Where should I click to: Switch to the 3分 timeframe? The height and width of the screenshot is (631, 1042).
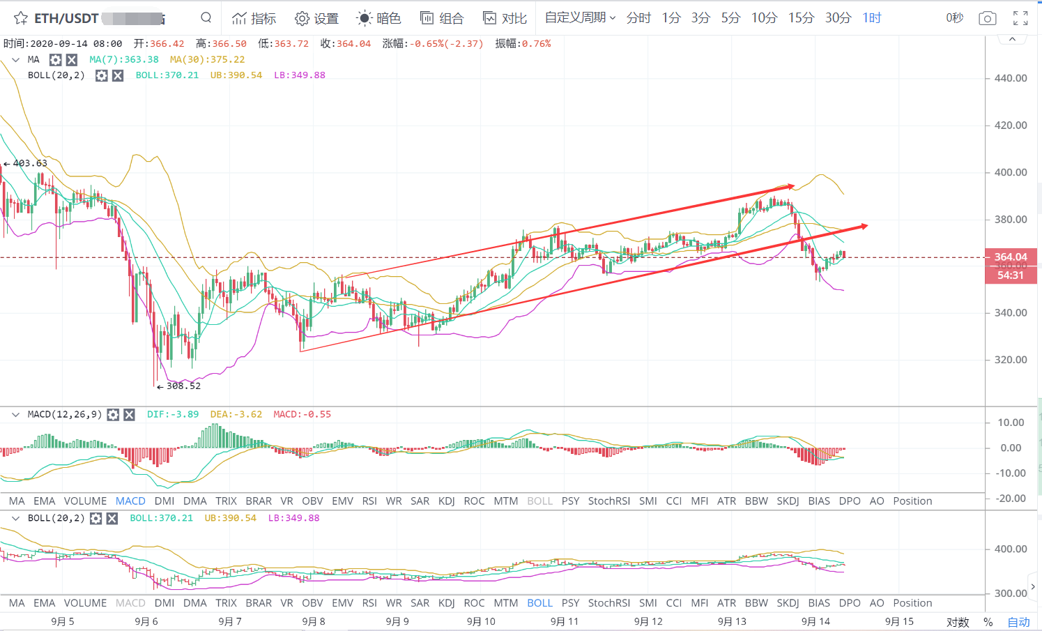point(700,18)
